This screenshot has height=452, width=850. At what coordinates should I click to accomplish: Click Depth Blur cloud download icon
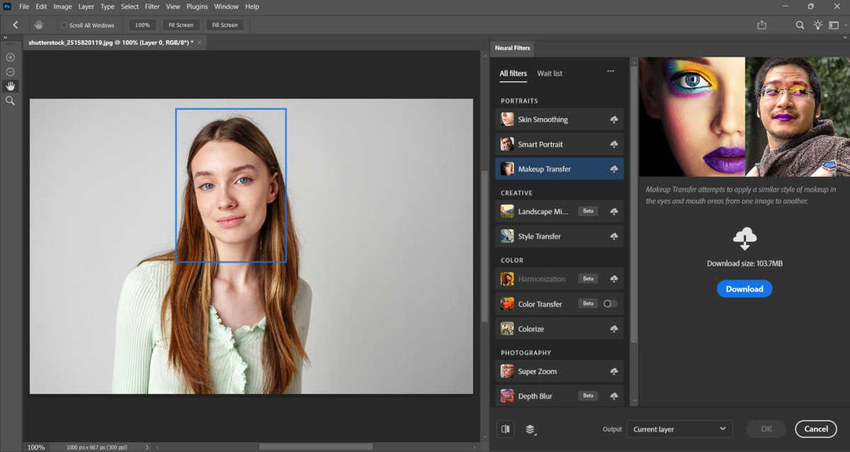pos(614,396)
